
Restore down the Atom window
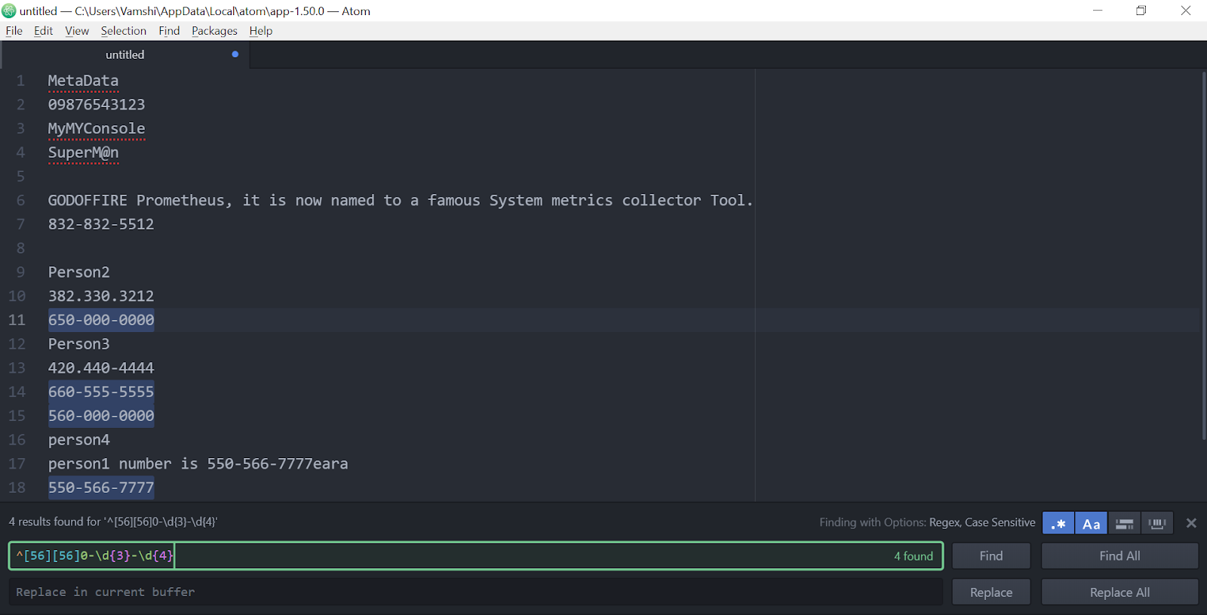click(x=1141, y=11)
